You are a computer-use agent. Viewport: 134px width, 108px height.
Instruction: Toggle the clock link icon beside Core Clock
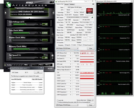click(x=52, y=36)
